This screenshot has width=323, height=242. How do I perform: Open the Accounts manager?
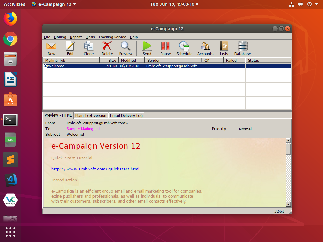(205, 48)
